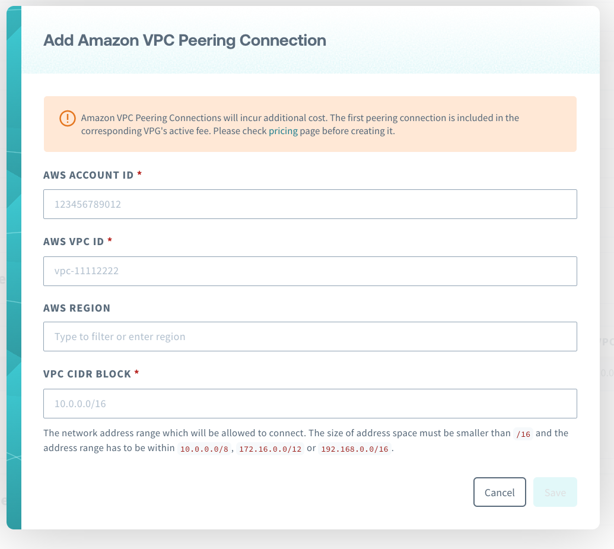Click the AWS VPC ID label text

(x=74, y=242)
